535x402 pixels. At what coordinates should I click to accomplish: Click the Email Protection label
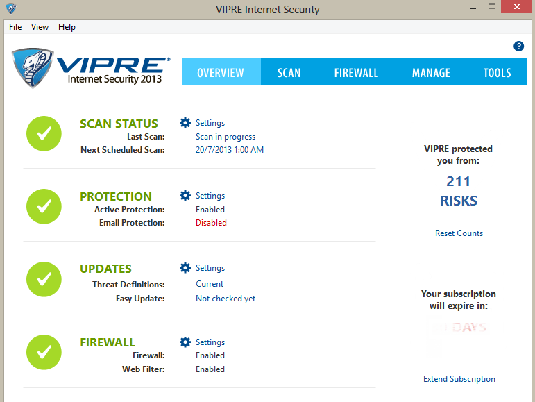pos(132,223)
